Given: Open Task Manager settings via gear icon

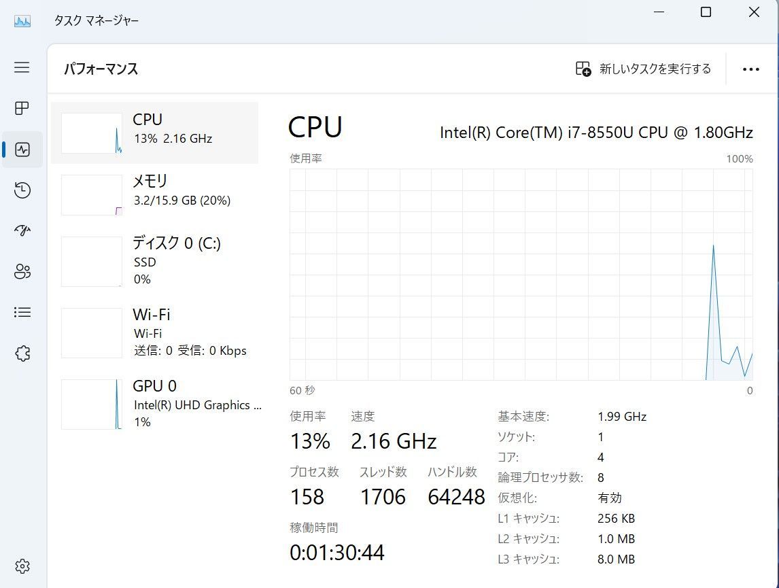Looking at the screenshot, I should pyautogui.click(x=22, y=566).
